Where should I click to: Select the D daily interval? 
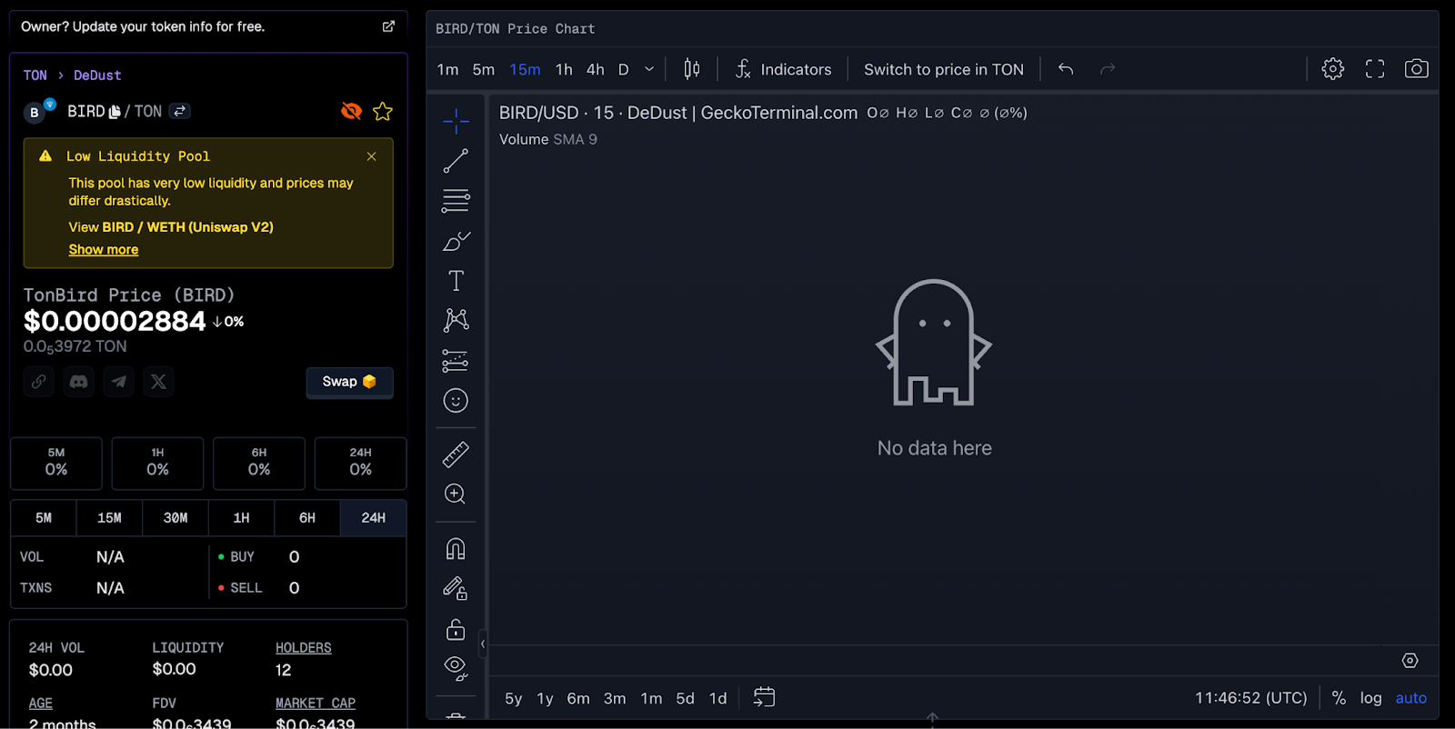[x=624, y=69]
